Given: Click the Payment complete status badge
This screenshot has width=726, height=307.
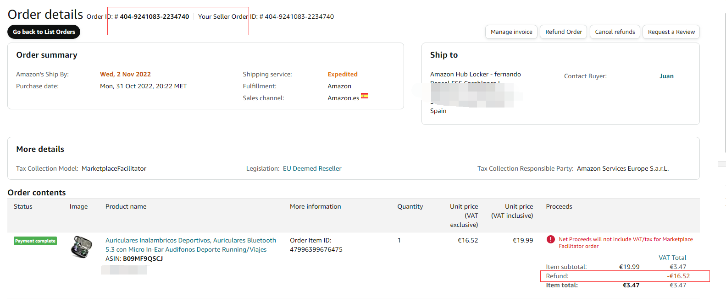Looking at the screenshot, I should coord(35,241).
